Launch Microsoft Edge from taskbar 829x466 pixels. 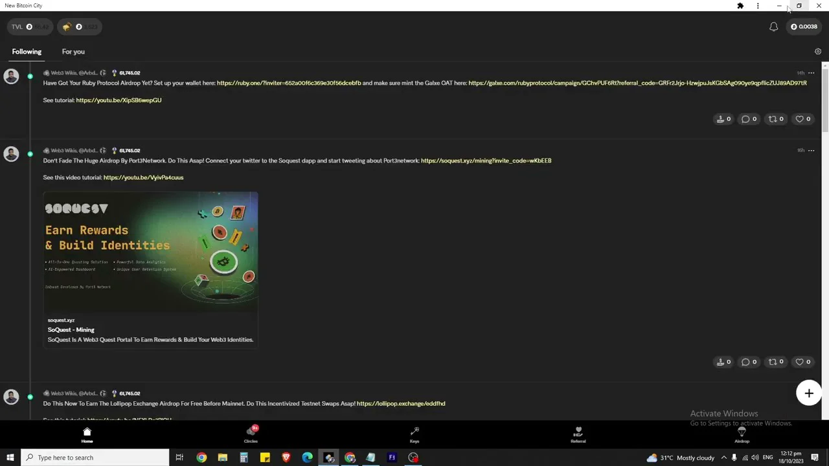307,458
